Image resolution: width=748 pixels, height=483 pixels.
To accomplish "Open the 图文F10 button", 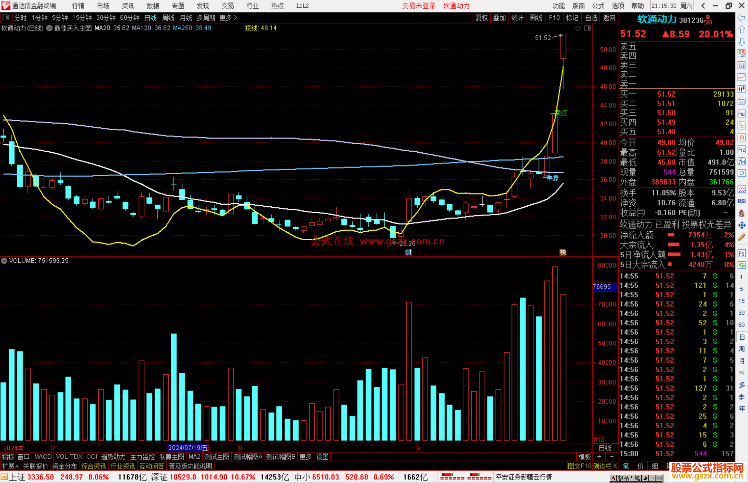I will 580,466.
